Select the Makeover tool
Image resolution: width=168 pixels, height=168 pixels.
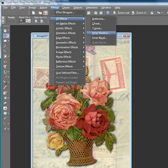[x=5, y=67]
